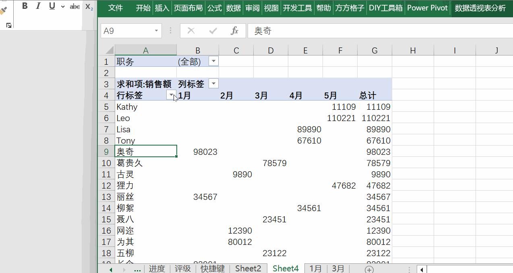Apply bold formatting with the B icon
The height and width of the screenshot is (273, 513).
click(x=25, y=6)
